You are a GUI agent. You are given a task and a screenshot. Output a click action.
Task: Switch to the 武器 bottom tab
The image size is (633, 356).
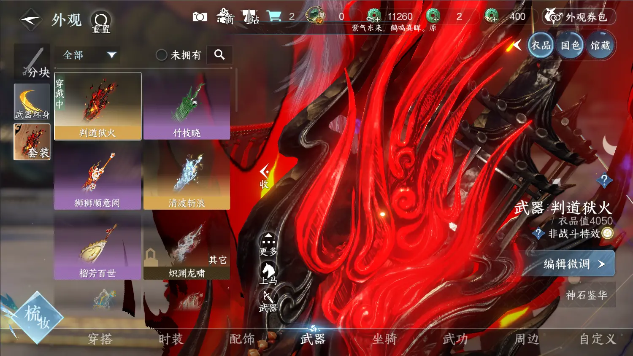[313, 339]
